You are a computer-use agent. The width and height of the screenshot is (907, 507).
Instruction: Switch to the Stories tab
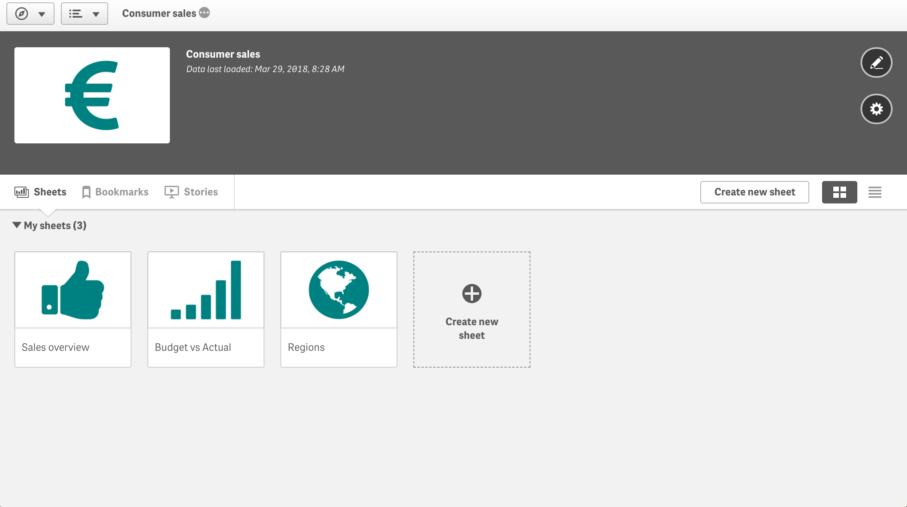point(191,192)
